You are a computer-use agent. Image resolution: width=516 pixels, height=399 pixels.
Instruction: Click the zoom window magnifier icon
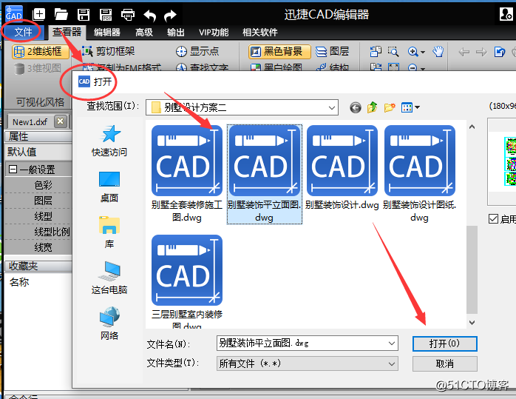[393, 51]
